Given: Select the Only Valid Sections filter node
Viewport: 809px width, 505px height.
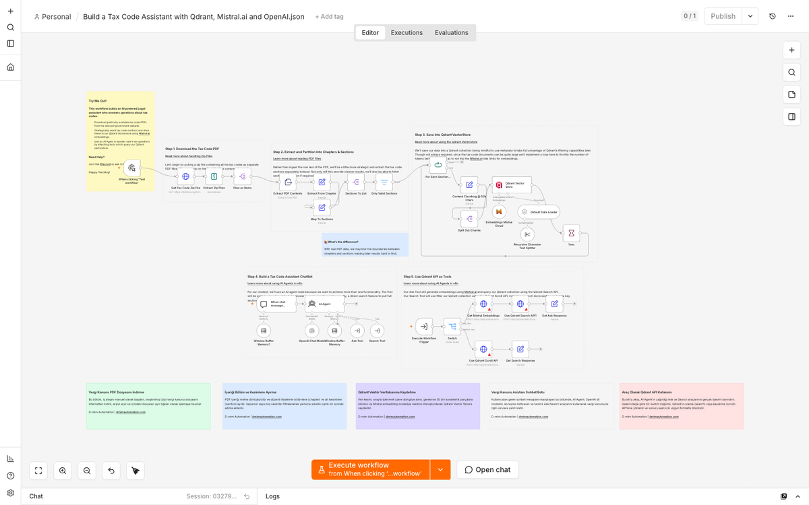Looking at the screenshot, I should pyautogui.click(x=384, y=182).
